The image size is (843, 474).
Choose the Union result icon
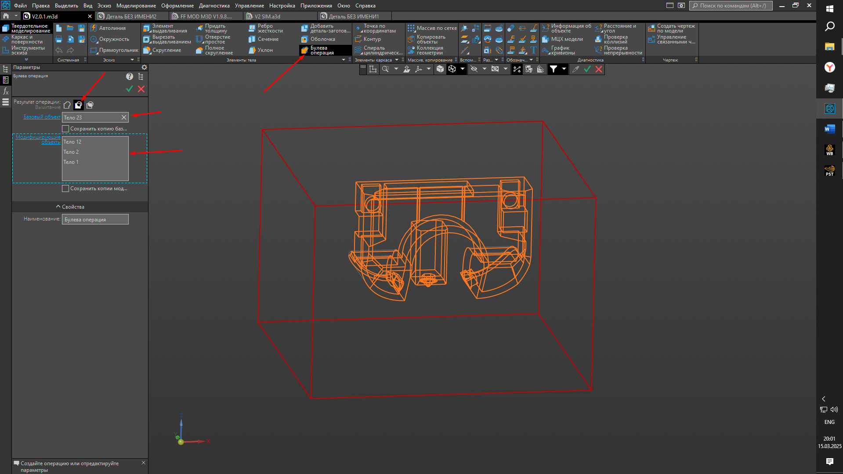tap(67, 105)
